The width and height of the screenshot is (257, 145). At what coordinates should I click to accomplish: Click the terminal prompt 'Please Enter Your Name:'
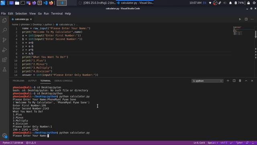pyautogui.click(x=30, y=136)
